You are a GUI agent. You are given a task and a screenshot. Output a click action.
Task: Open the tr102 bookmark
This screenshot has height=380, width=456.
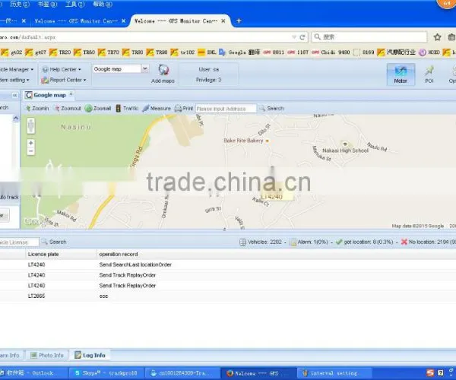pyautogui.click(x=182, y=52)
